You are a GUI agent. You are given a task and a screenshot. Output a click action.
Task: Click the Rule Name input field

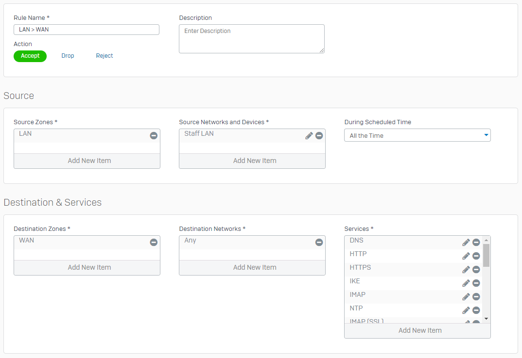87,30
